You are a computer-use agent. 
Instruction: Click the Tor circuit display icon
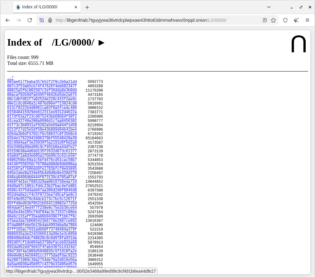[x=42, y=20]
